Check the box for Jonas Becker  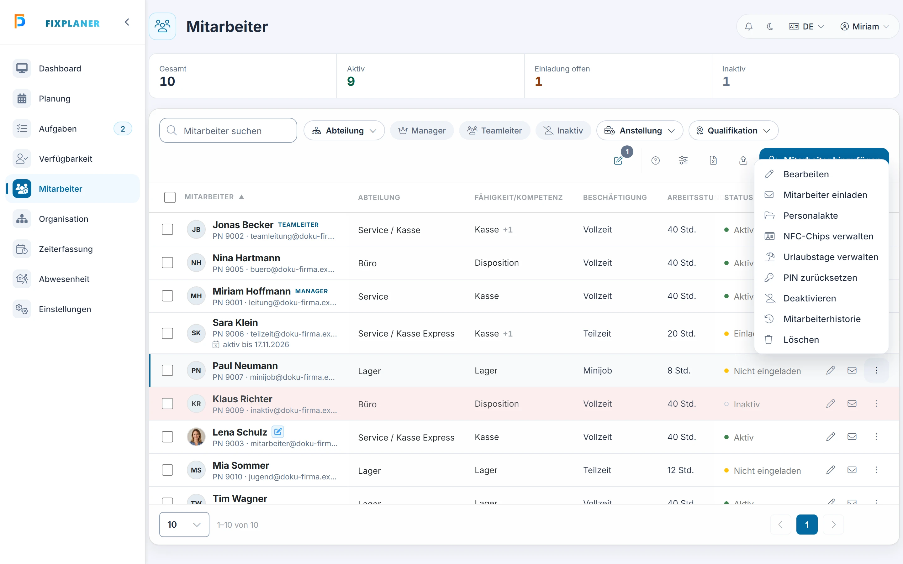point(167,229)
